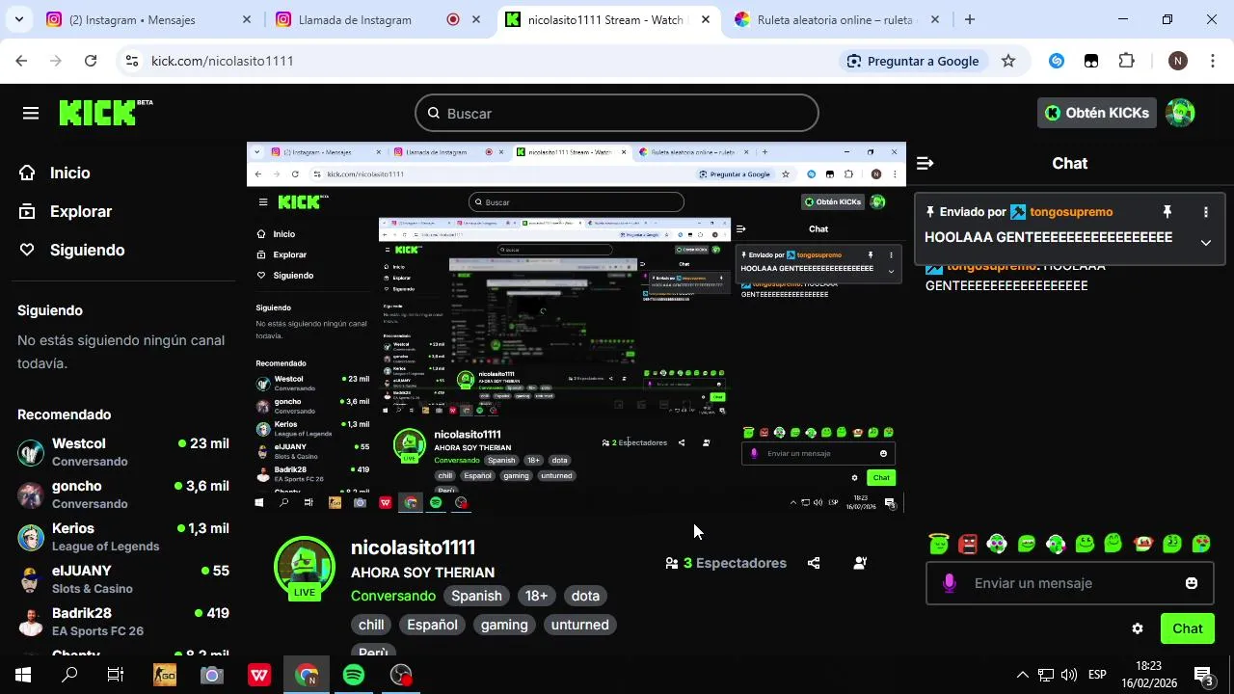Collapse the chat panel with arrow icon
The image size is (1234, 694).
click(x=925, y=164)
